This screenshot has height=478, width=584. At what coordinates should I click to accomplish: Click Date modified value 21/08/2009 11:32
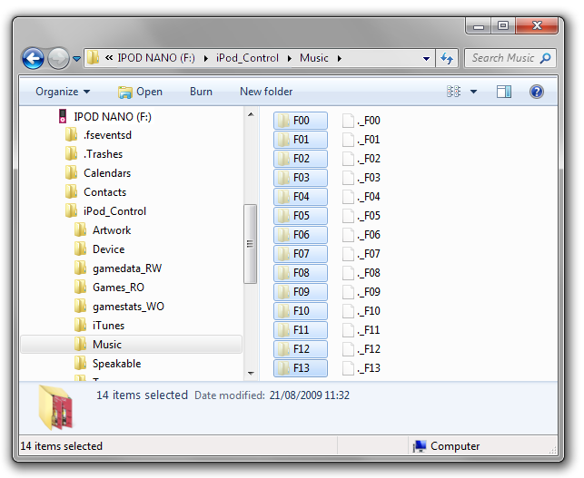(310, 395)
